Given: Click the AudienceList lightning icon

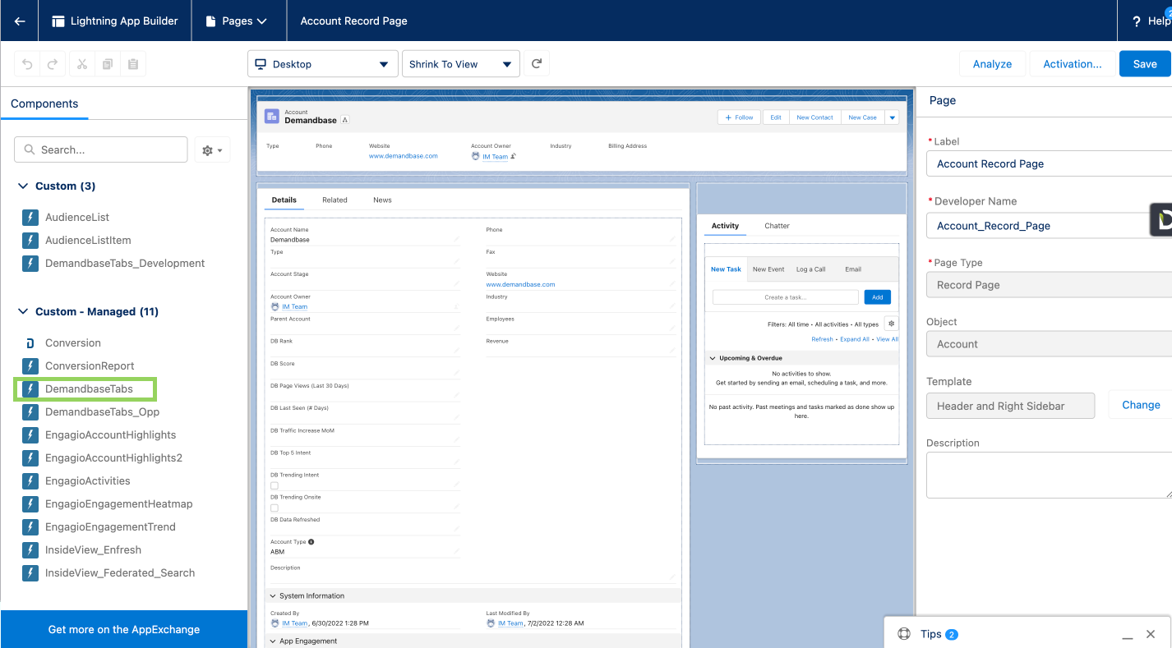Looking at the screenshot, I should pyautogui.click(x=30, y=218).
